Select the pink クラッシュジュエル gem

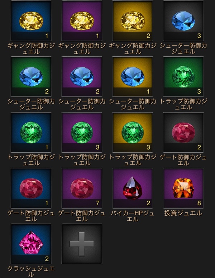pyautogui.click(x=31, y=244)
